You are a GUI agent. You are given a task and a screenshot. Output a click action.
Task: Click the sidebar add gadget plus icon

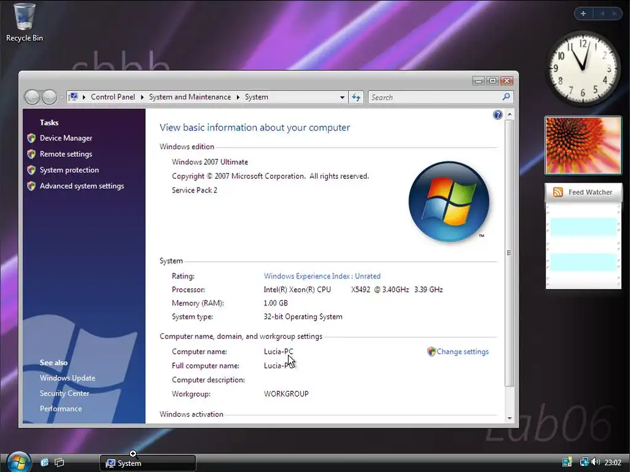click(x=583, y=14)
